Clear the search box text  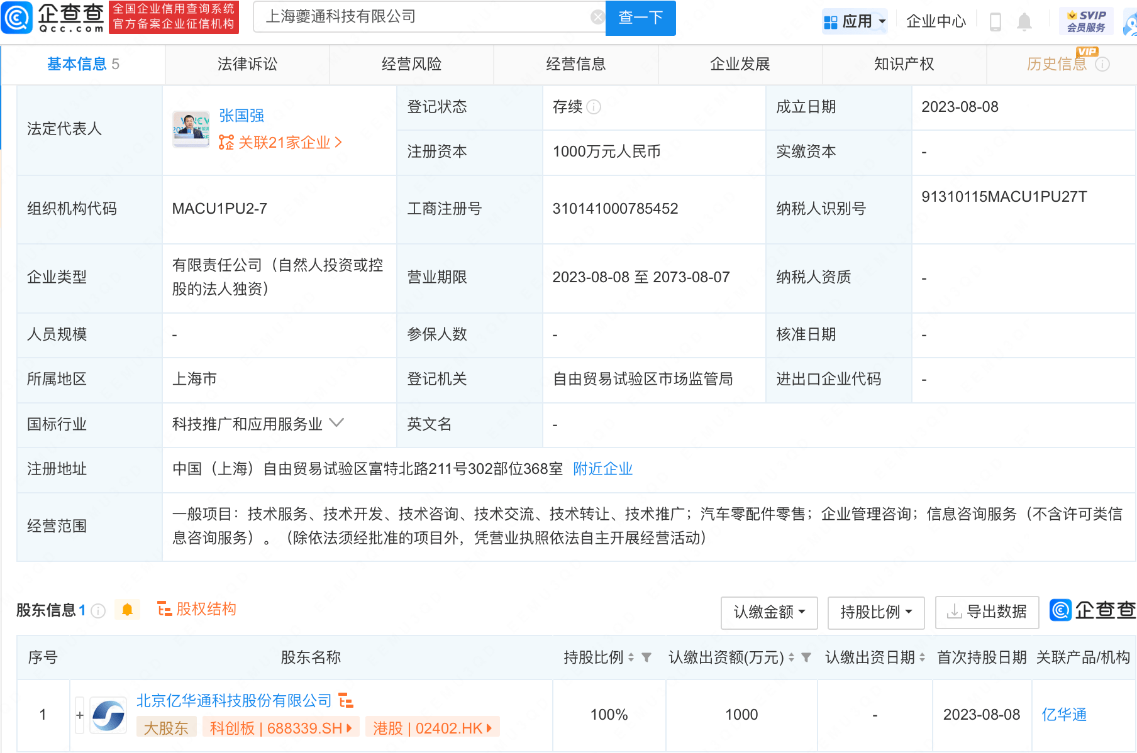point(597,18)
